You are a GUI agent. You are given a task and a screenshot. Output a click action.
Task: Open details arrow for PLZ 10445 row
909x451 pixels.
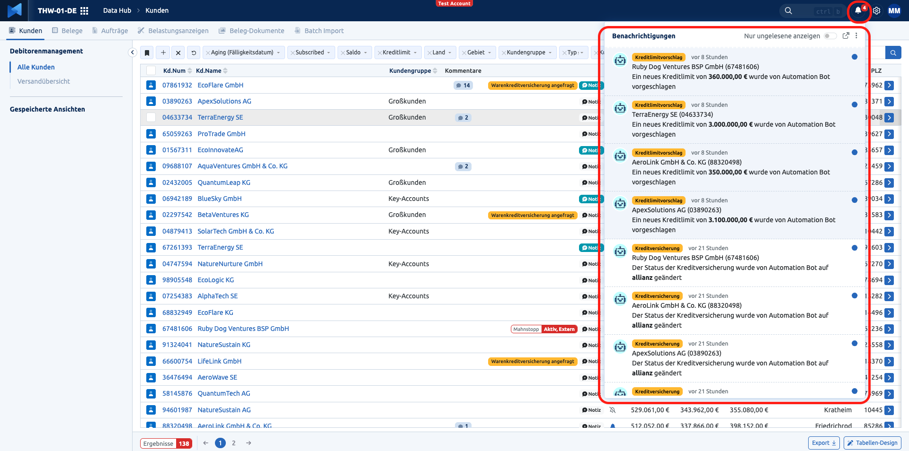point(889,410)
